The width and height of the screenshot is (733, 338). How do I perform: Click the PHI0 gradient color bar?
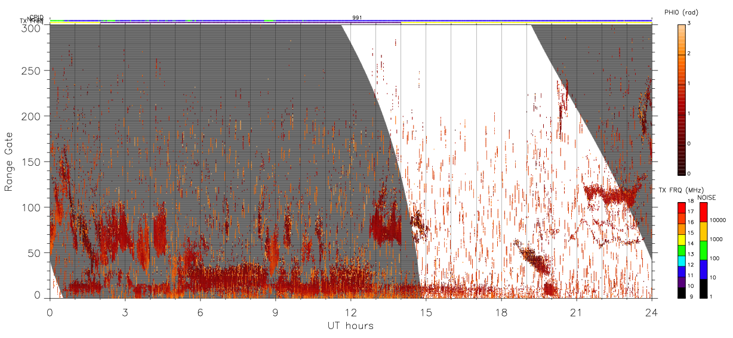pyautogui.click(x=682, y=99)
